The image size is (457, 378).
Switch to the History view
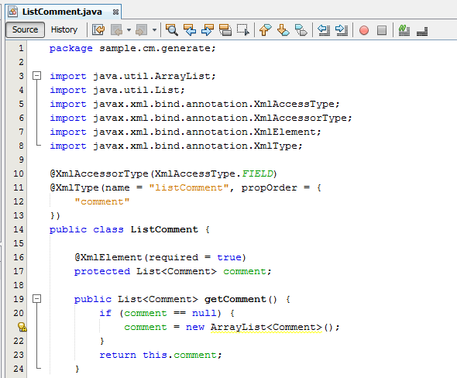(64, 29)
